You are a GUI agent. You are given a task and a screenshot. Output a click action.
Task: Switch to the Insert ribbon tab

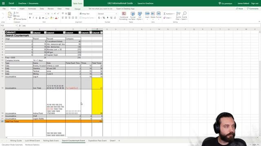22,9
